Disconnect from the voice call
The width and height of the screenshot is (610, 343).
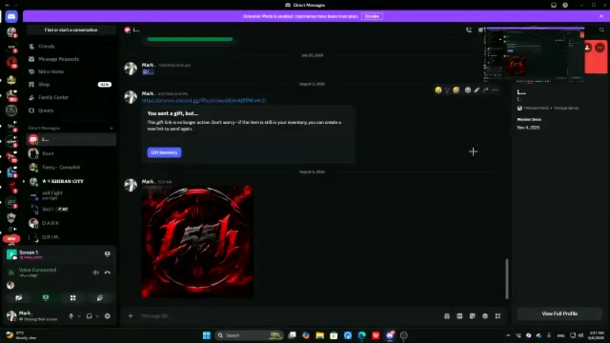(107, 272)
